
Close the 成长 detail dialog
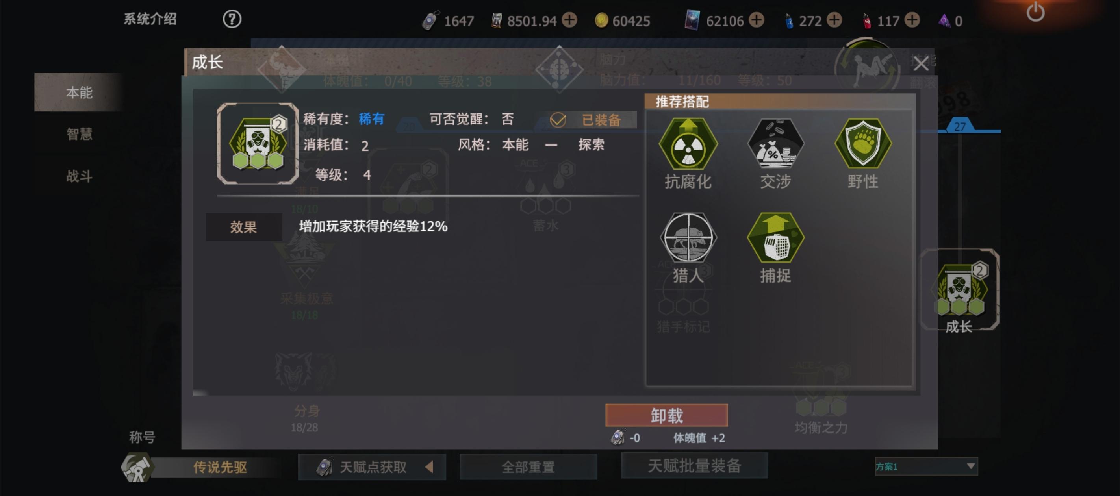(921, 63)
